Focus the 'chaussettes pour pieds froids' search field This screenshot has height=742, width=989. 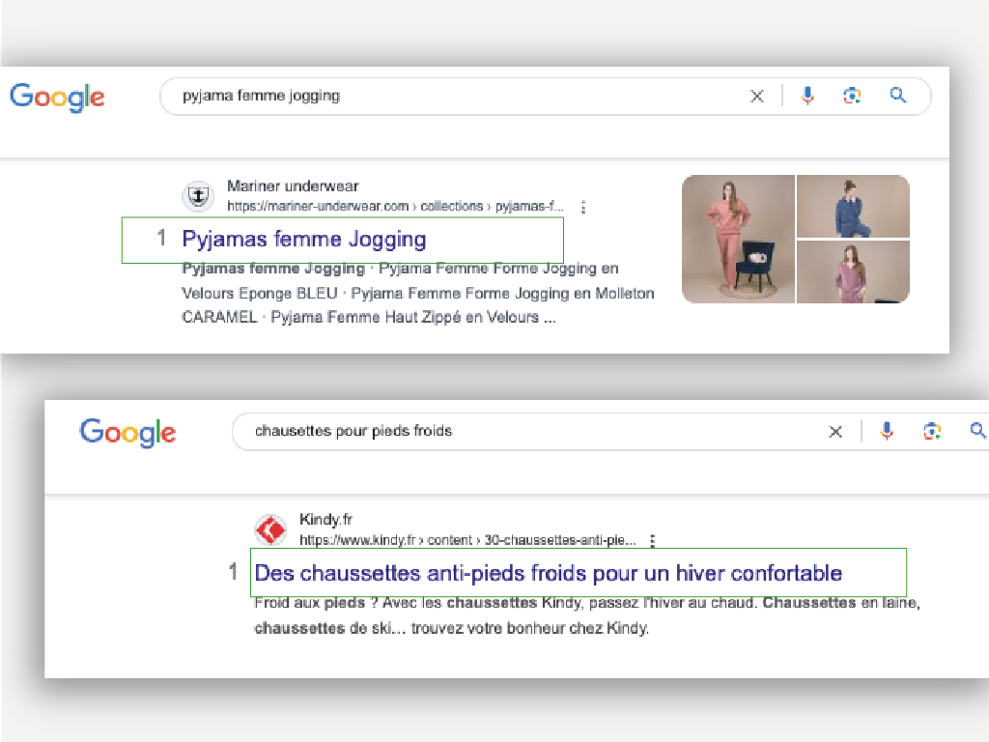pos(522,431)
